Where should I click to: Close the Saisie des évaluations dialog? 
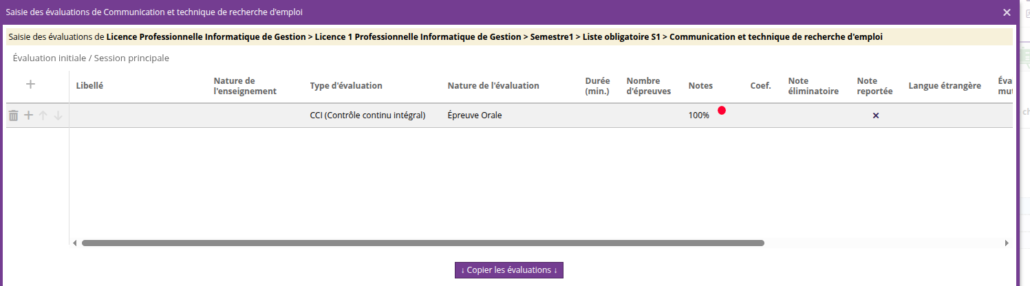tap(1007, 12)
